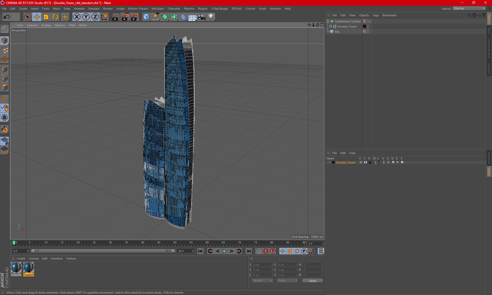Open Object Manager Tags menu
492x295 pixels.
click(x=376, y=15)
